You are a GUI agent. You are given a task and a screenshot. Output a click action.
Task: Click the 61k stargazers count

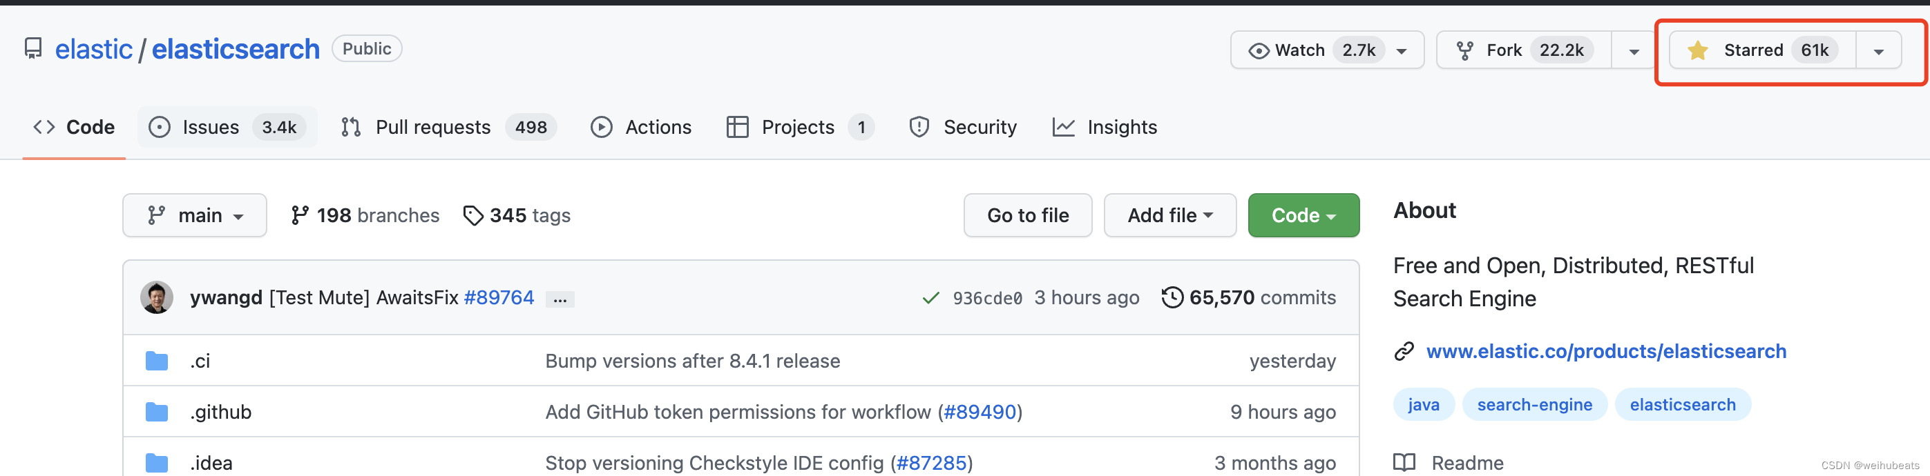(x=1815, y=50)
